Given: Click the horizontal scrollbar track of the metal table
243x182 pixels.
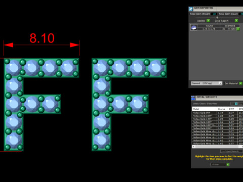Looking at the screenshot, I should tap(217, 147).
